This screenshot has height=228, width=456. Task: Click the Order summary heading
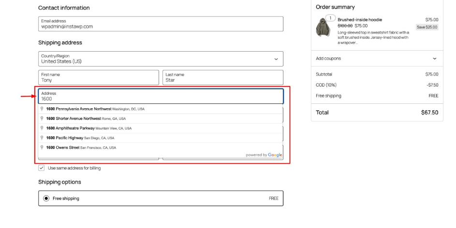coord(335,7)
